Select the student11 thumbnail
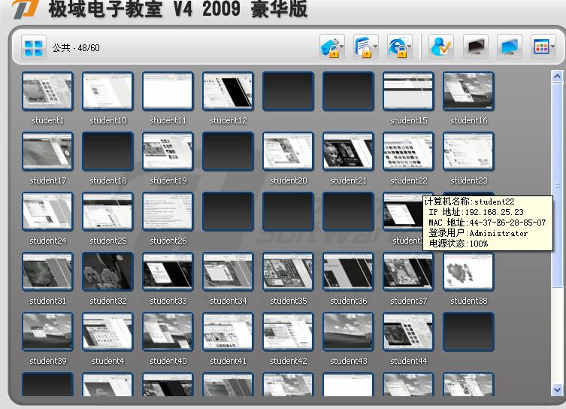Image resolution: width=566 pixels, height=409 pixels. (168, 91)
